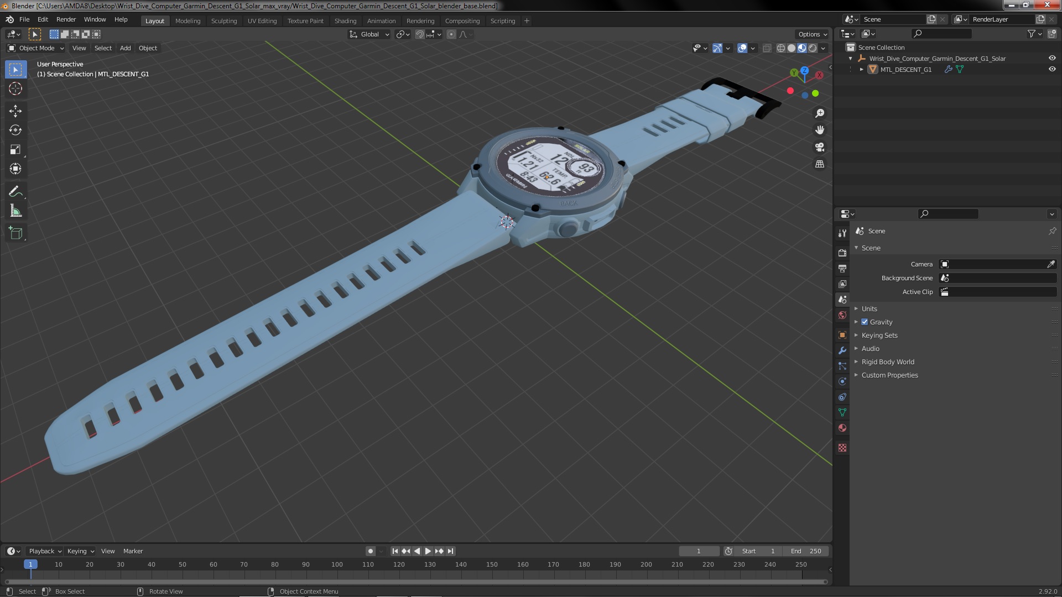1062x597 pixels.
Task: Click Camera selection field
Action: pyautogui.click(x=992, y=264)
